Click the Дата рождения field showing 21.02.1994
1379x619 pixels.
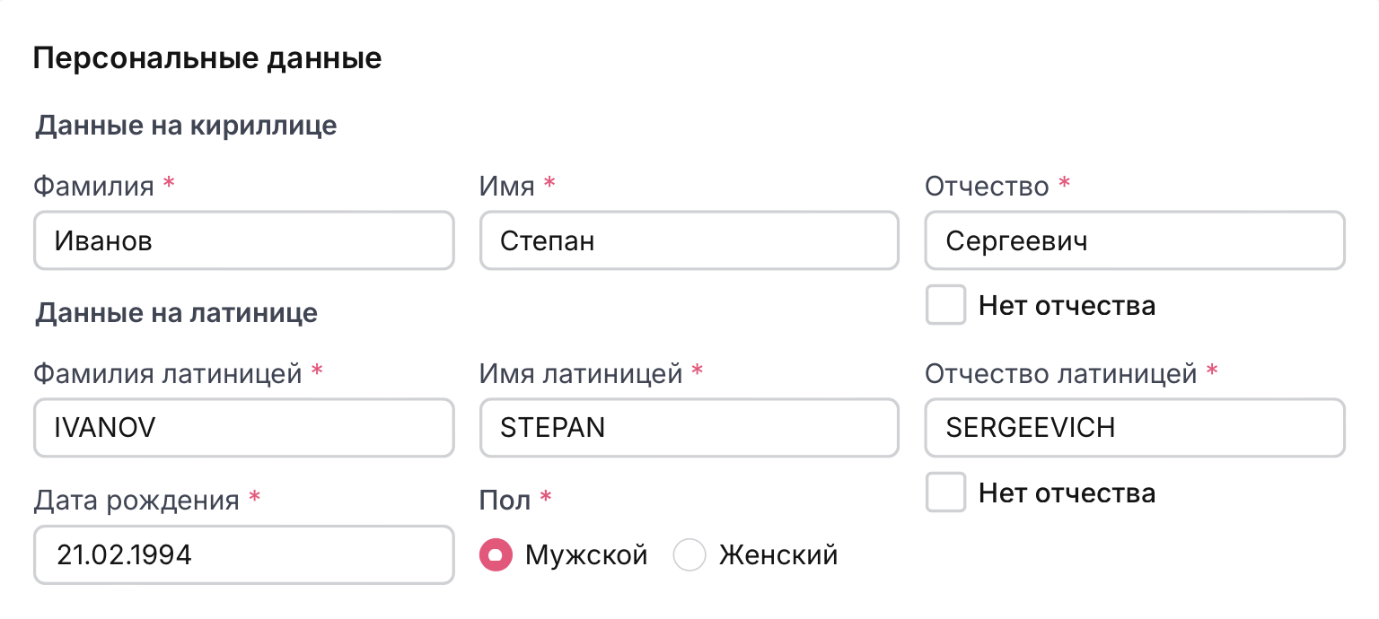(x=243, y=555)
